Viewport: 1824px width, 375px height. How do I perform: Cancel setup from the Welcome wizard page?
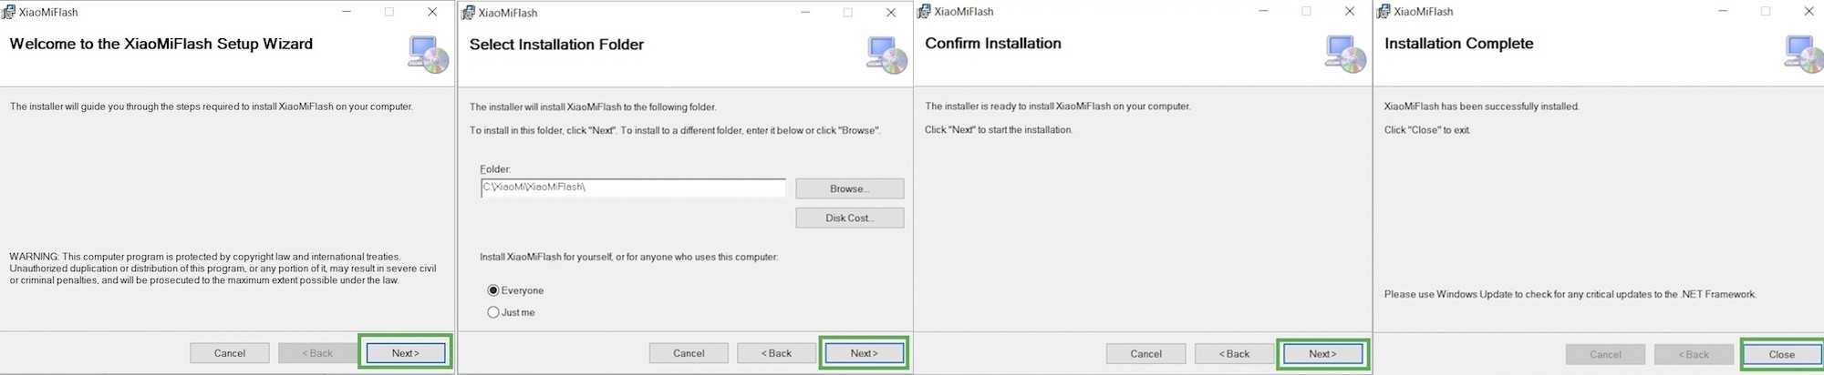tap(230, 353)
